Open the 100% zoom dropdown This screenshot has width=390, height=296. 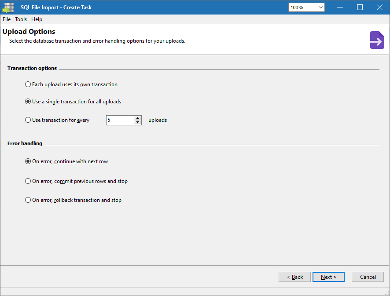(x=306, y=7)
